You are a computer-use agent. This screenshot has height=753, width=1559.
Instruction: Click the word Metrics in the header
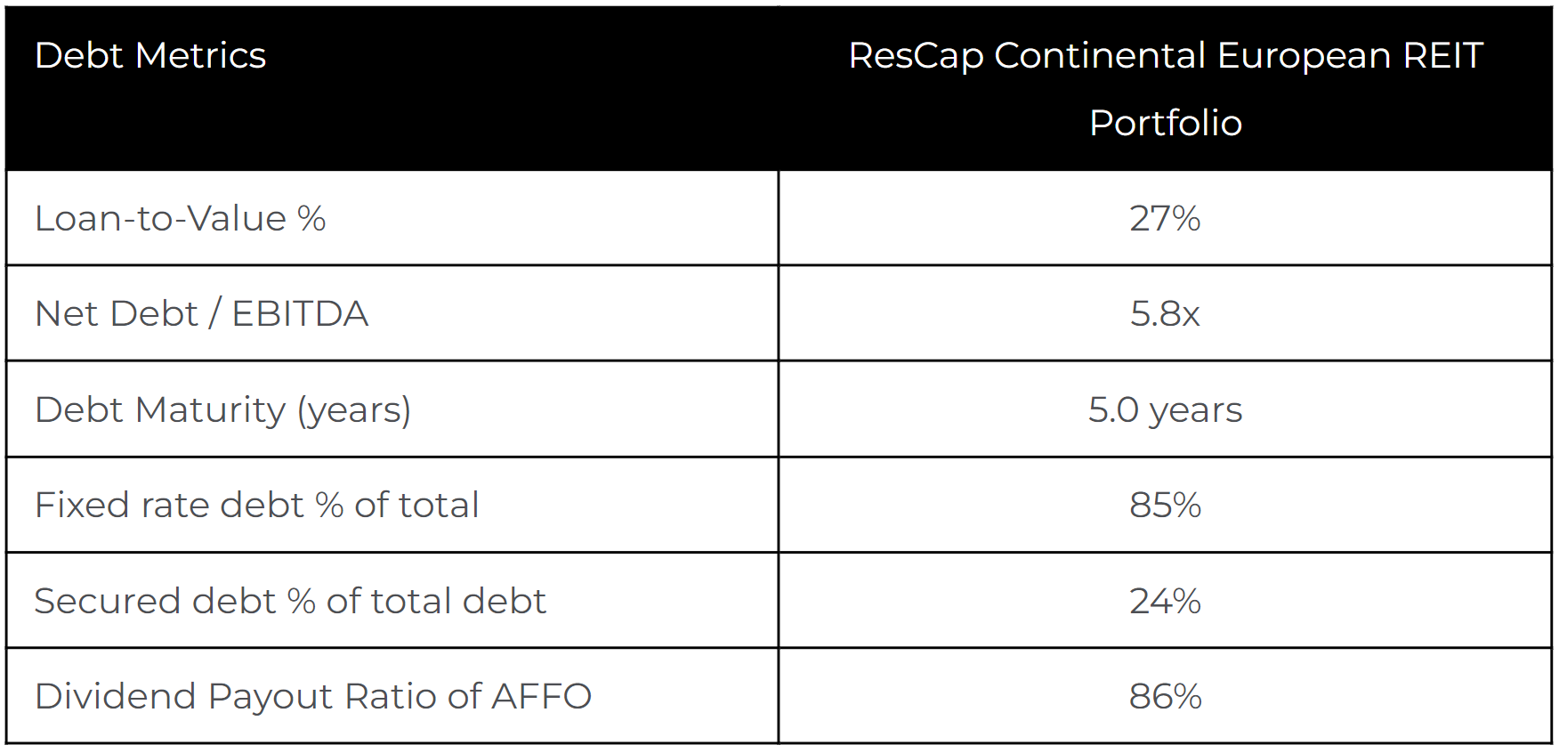tap(201, 56)
